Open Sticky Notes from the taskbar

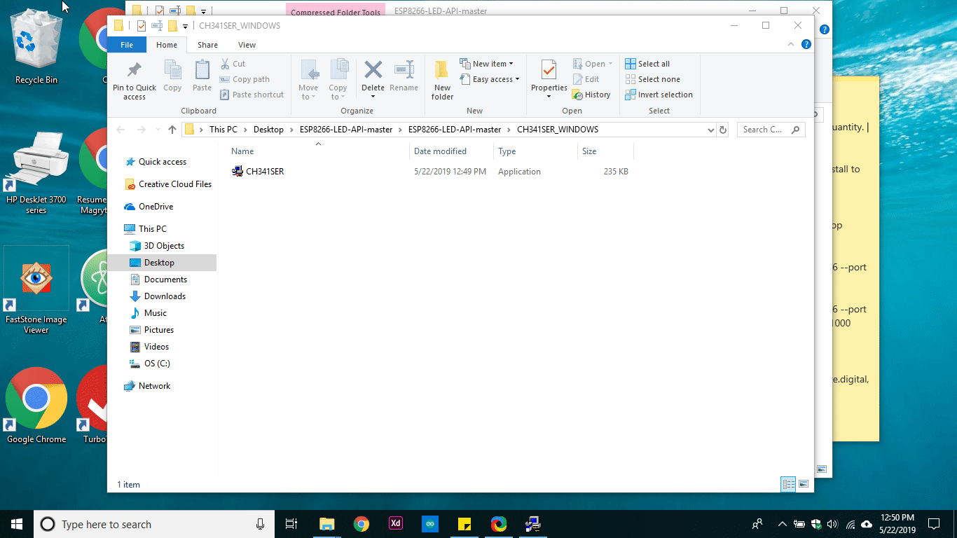(x=464, y=524)
